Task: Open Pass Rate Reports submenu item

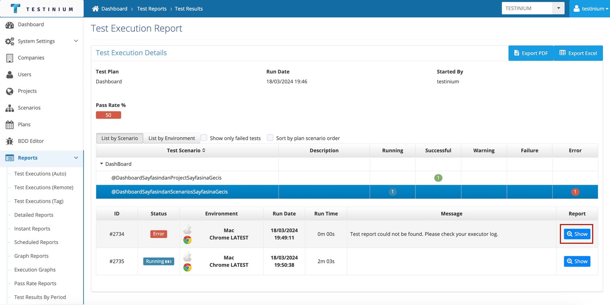Action: pyautogui.click(x=35, y=283)
